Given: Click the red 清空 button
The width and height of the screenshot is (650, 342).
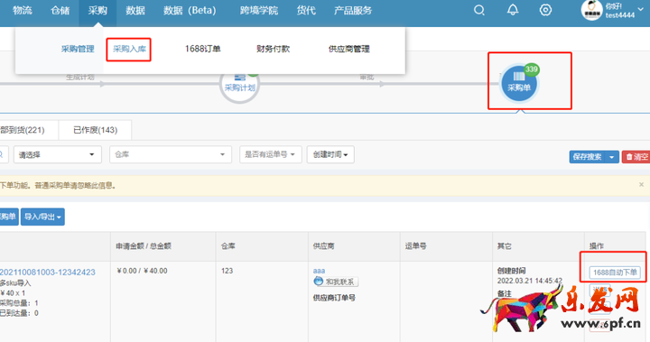Looking at the screenshot, I should click(x=636, y=157).
